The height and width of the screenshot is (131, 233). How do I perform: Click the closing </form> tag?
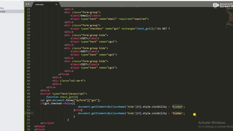[x=64, y=74]
